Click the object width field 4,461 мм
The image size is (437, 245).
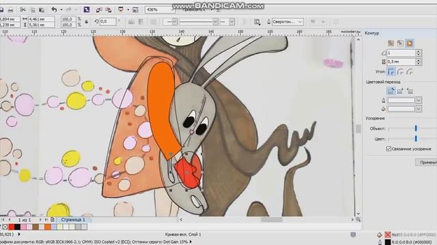tap(41, 19)
